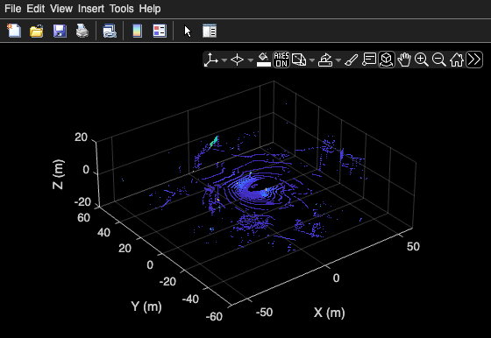This screenshot has height=338, width=491.
Task: Toggle the Pan hand tool
Action: [x=404, y=60]
